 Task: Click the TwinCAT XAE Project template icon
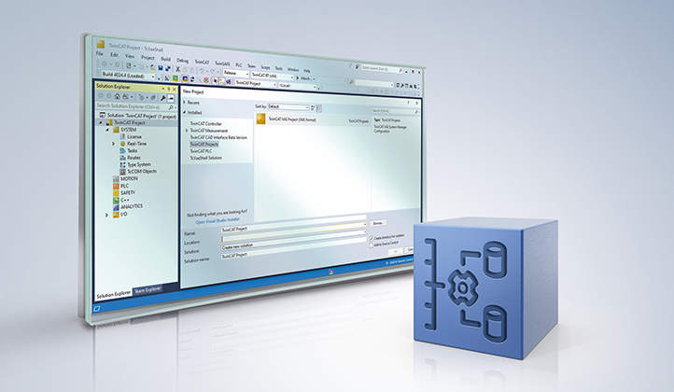pos(260,119)
